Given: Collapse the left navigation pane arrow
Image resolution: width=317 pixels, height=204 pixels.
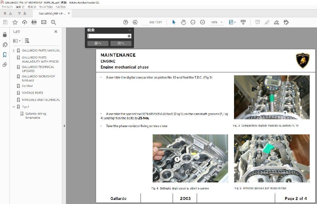Looking at the screenshot, I should (x=64, y=126).
